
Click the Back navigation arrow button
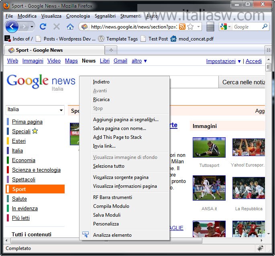12,26
